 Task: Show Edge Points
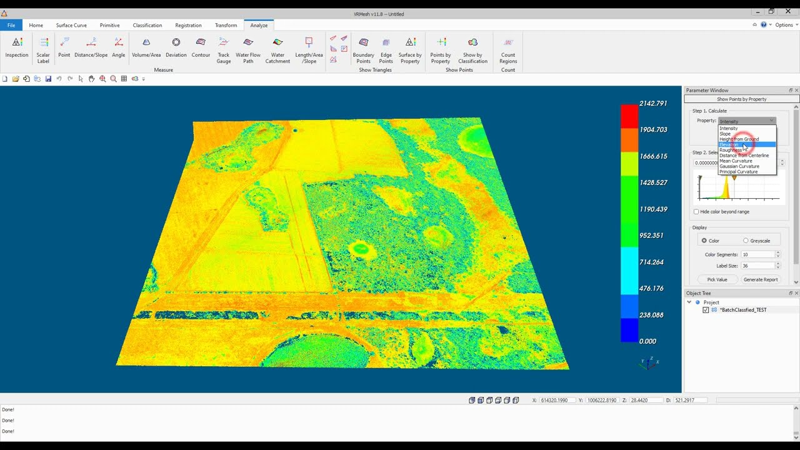[x=386, y=50]
